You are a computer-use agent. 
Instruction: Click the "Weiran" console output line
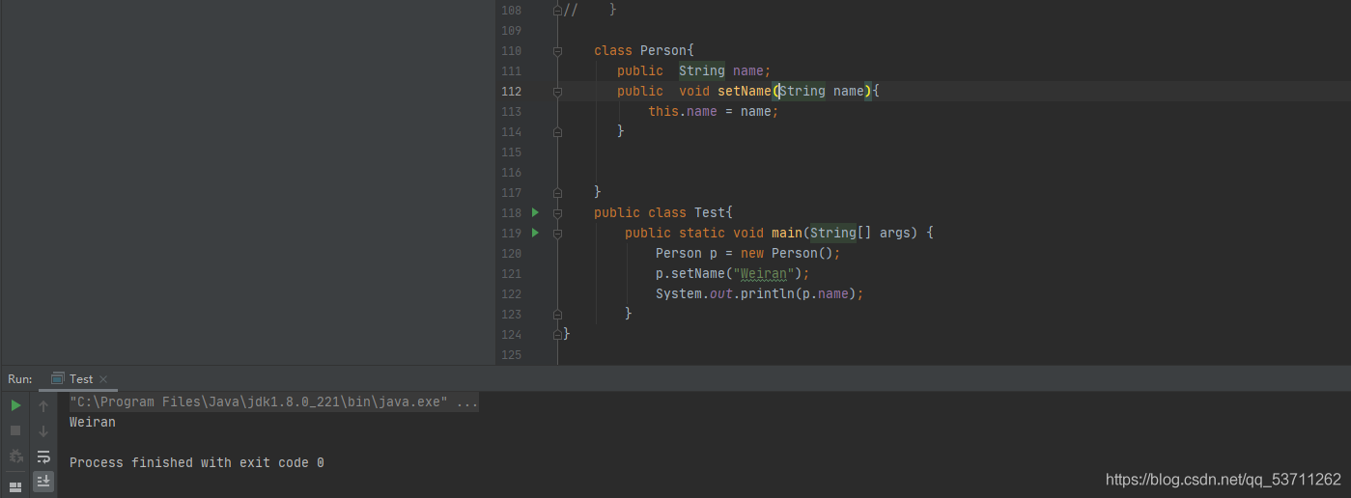(93, 422)
